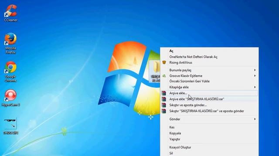This screenshot has height=156, width=279.
Task: Select the THUG LIFE desktop icon
Action: point(10,126)
